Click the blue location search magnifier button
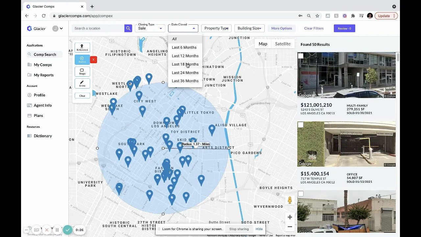 [x=128, y=28]
